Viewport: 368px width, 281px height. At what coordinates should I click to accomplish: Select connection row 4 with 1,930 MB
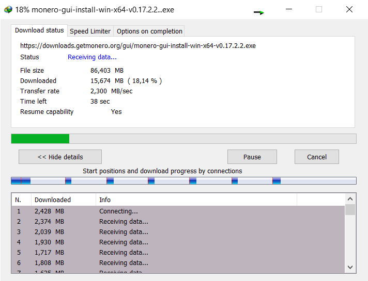(178, 242)
